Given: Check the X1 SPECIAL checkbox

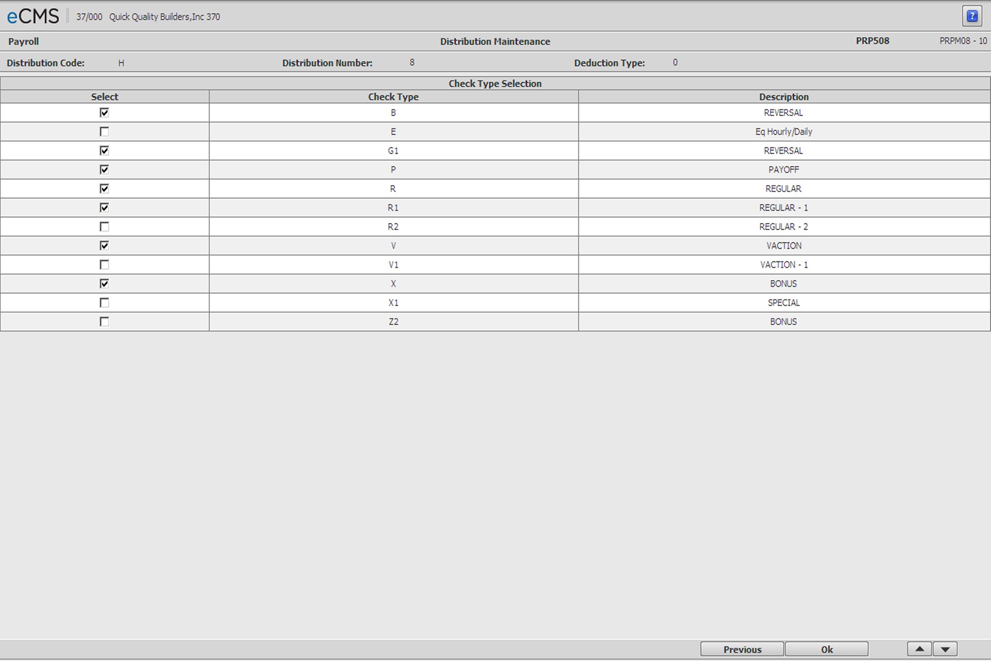Looking at the screenshot, I should coord(104,303).
